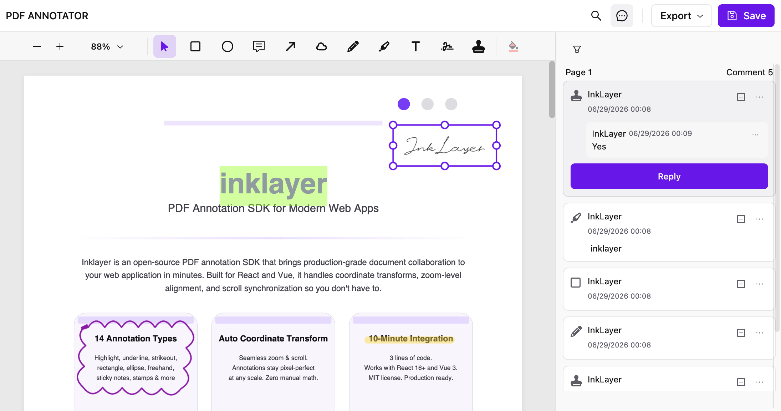781x411 pixels.
Task: Zoom in with the plus button
Action: [x=60, y=46]
